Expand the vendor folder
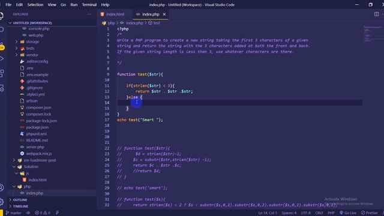 (32, 55)
